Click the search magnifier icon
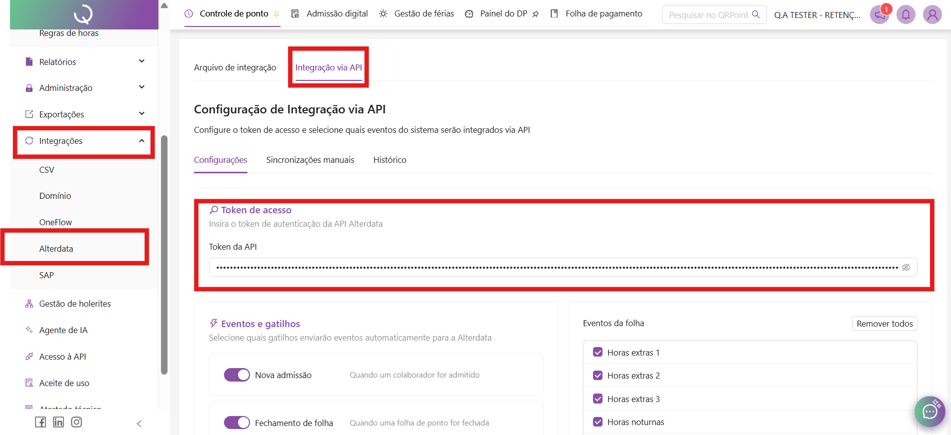The image size is (951, 435). (x=756, y=14)
